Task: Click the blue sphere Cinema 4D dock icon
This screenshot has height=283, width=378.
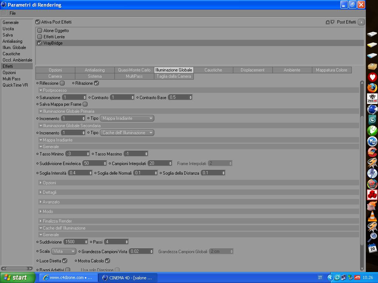Action: click(x=372, y=109)
